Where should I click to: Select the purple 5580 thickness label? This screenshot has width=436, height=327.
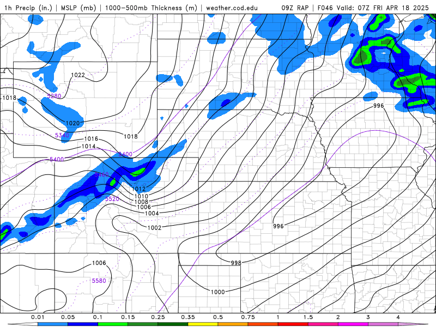tap(99, 281)
